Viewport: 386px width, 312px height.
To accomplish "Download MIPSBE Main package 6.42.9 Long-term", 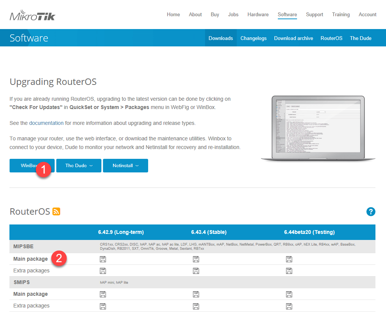I will pyautogui.click(x=103, y=259).
